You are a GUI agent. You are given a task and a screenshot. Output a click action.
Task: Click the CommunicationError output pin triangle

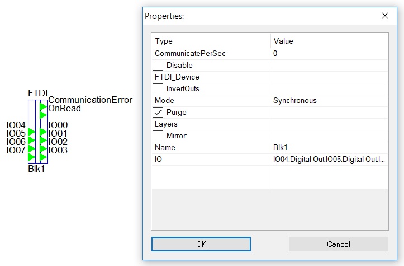(43, 106)
